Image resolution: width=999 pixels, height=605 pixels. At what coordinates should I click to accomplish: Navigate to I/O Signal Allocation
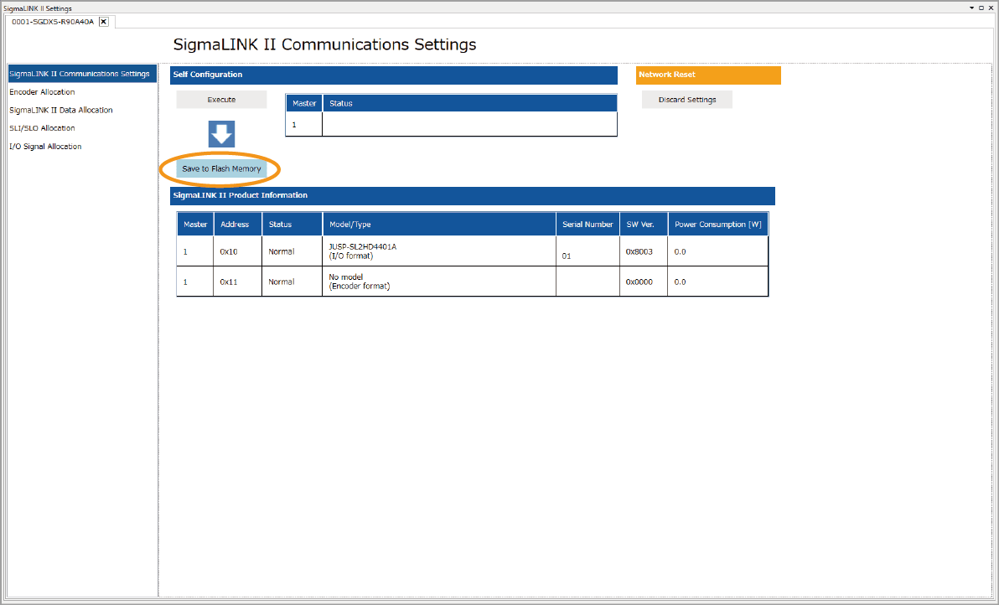click(x=45, y=147)
